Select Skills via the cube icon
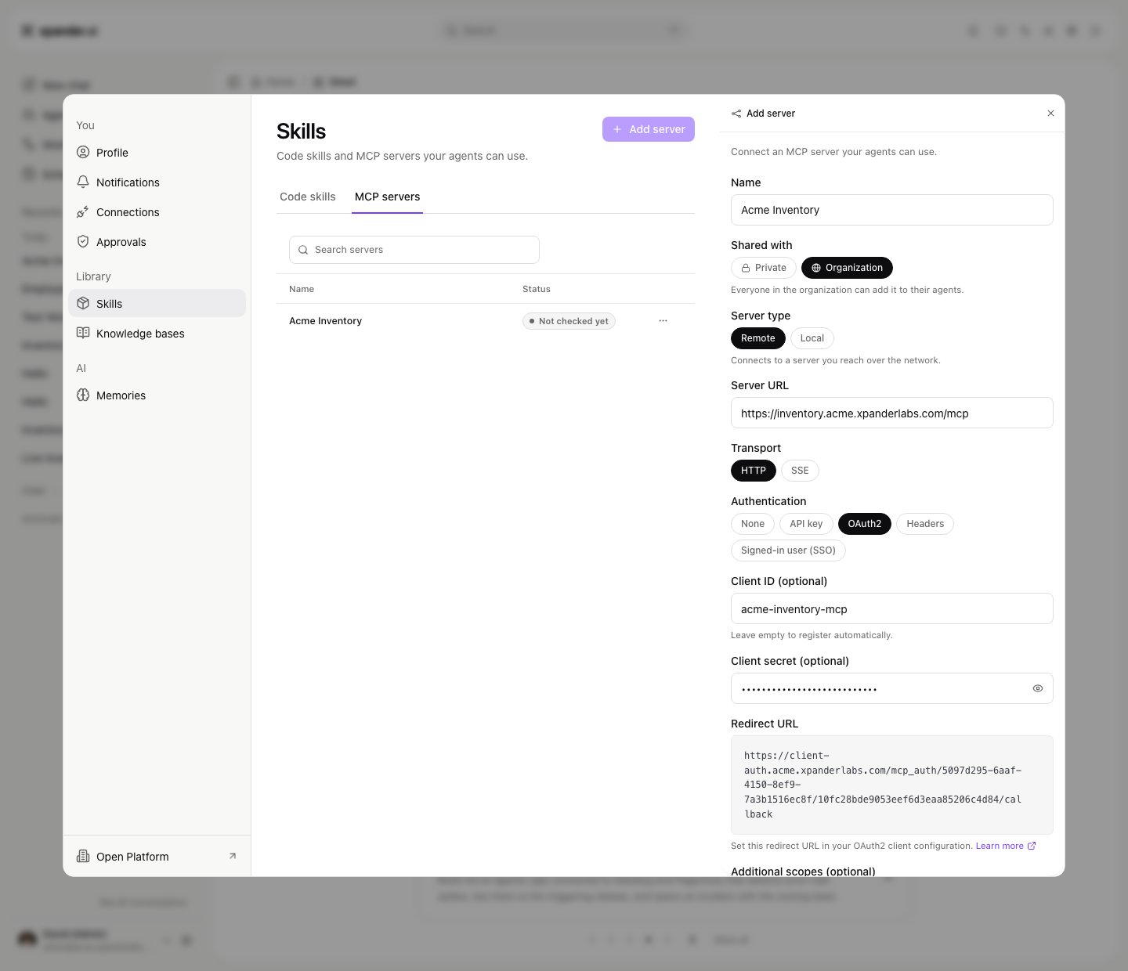 [x=83, y=304]
